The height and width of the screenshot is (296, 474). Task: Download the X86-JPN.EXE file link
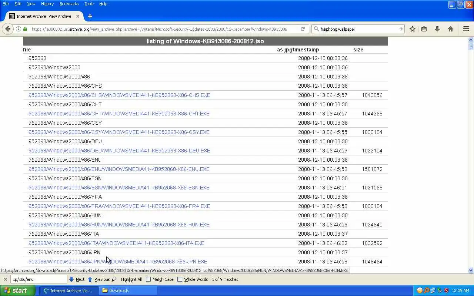[x=118, y=262]
